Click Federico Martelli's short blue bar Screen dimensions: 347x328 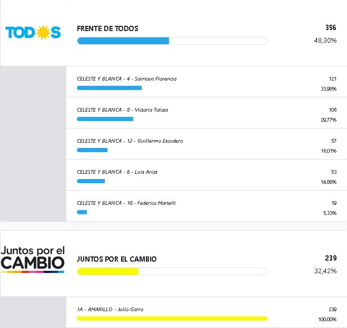pyautogui.click(x=82, y=212)
